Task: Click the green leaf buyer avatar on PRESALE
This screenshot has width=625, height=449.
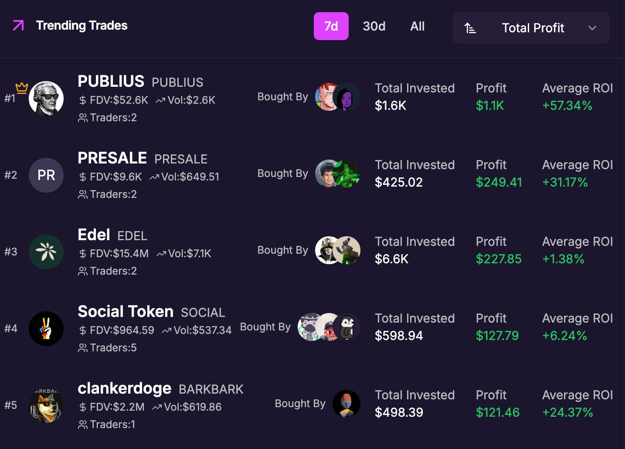Action: pyautogui.click(x=348, y=173)
